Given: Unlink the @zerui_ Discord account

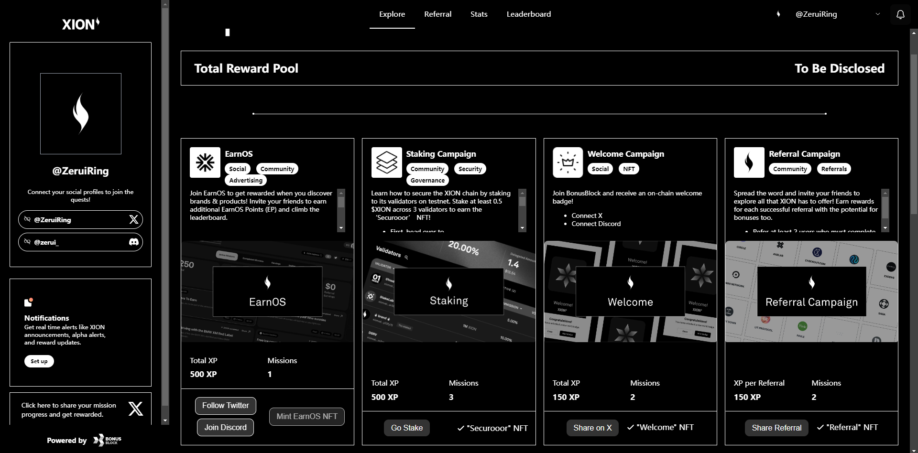Looking at the screenshot, I should pyautogui.click(x=28, y=242).
